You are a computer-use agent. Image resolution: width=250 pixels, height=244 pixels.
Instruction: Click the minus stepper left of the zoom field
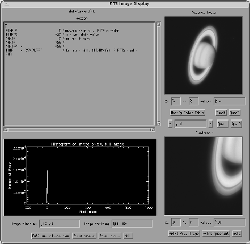coord(170,124)
